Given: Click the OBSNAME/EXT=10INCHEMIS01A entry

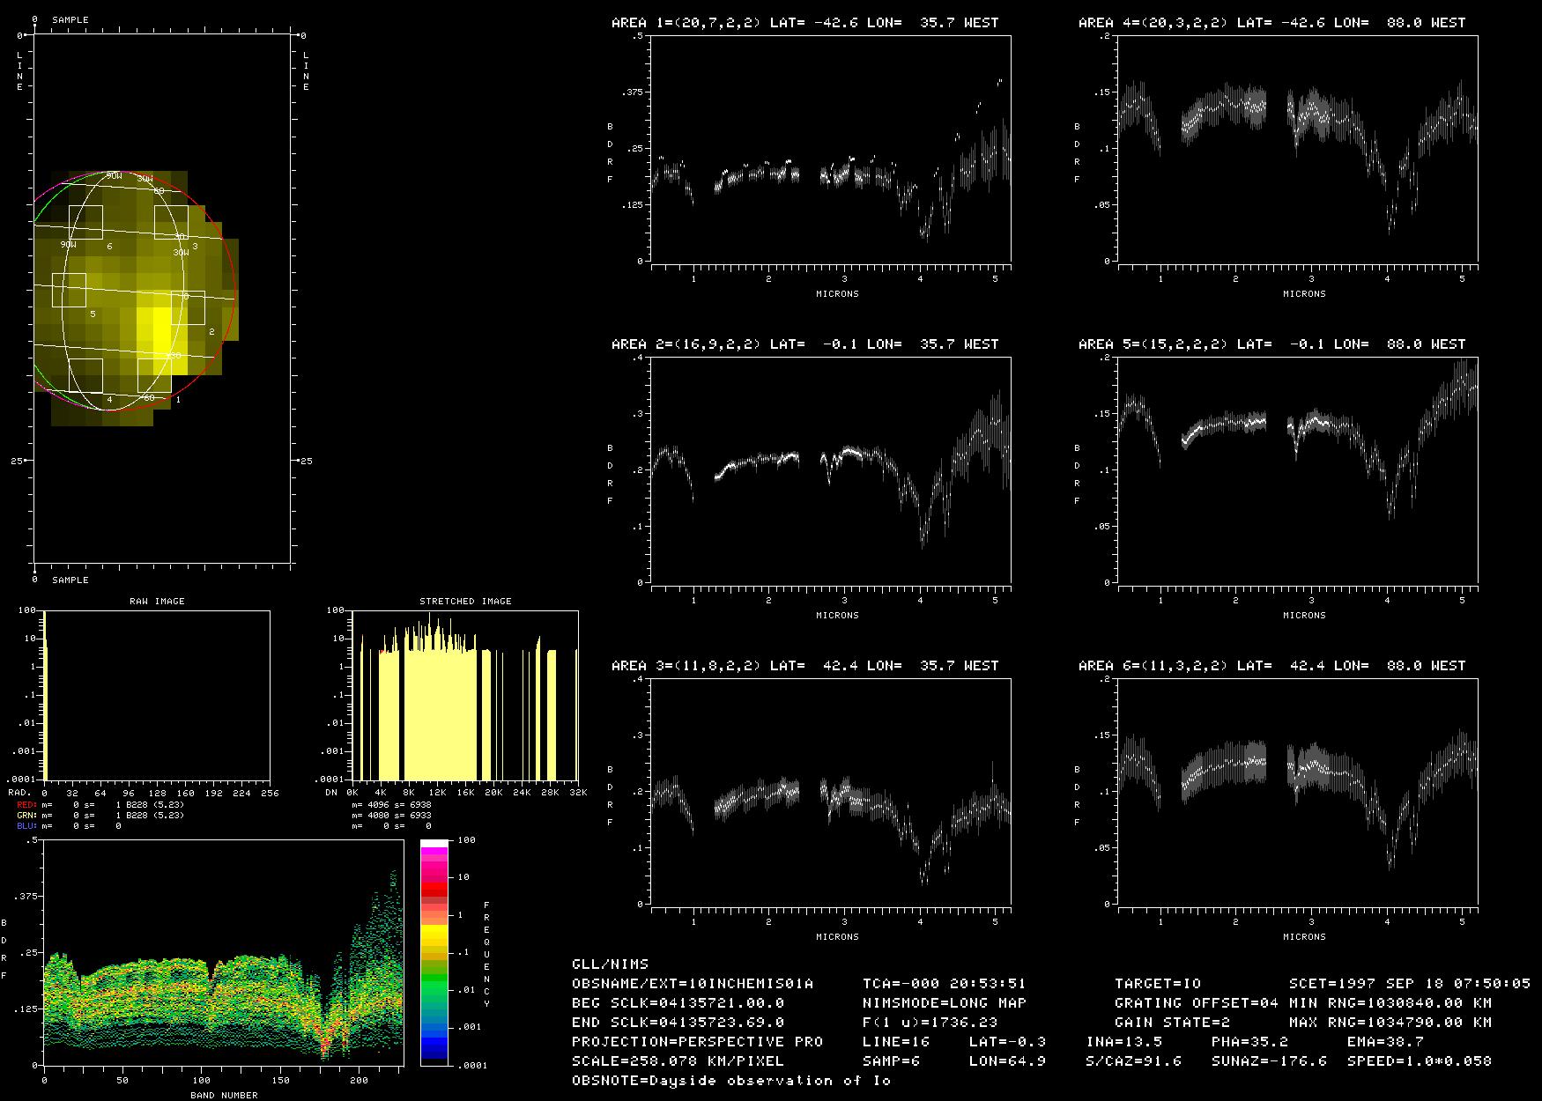Looking at the screenshot, I should pyautogui.click(x=693, y=984).
